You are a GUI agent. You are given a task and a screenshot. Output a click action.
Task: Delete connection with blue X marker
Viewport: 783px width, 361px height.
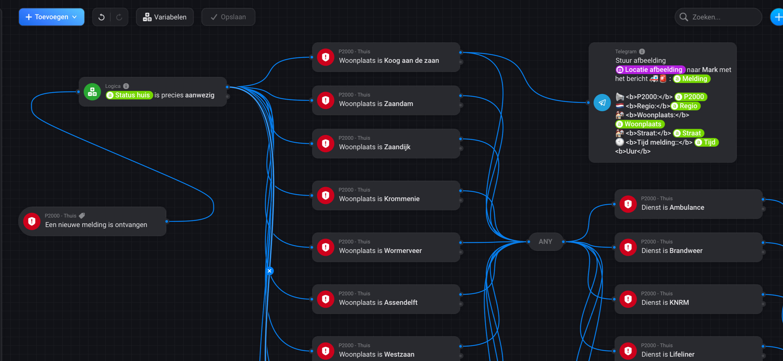pos(269,271)
